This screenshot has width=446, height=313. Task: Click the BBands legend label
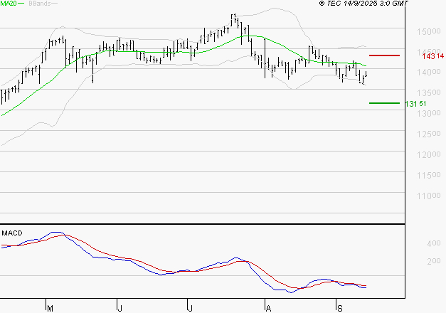[39, 4]
